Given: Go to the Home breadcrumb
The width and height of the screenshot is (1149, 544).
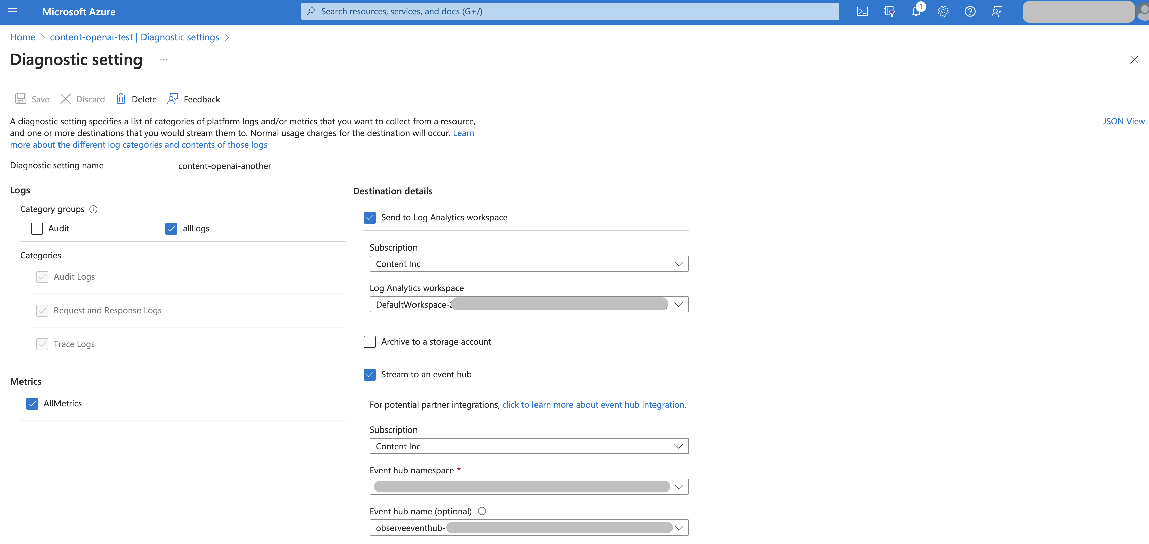Looking at the screenshot, I should pyautogui.click(x=23, y=37).
